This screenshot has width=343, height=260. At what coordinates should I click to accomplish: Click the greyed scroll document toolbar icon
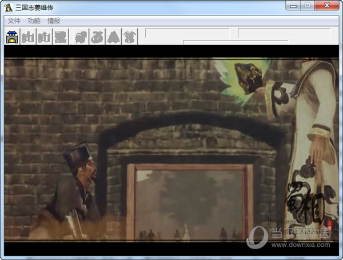point(61,37)
